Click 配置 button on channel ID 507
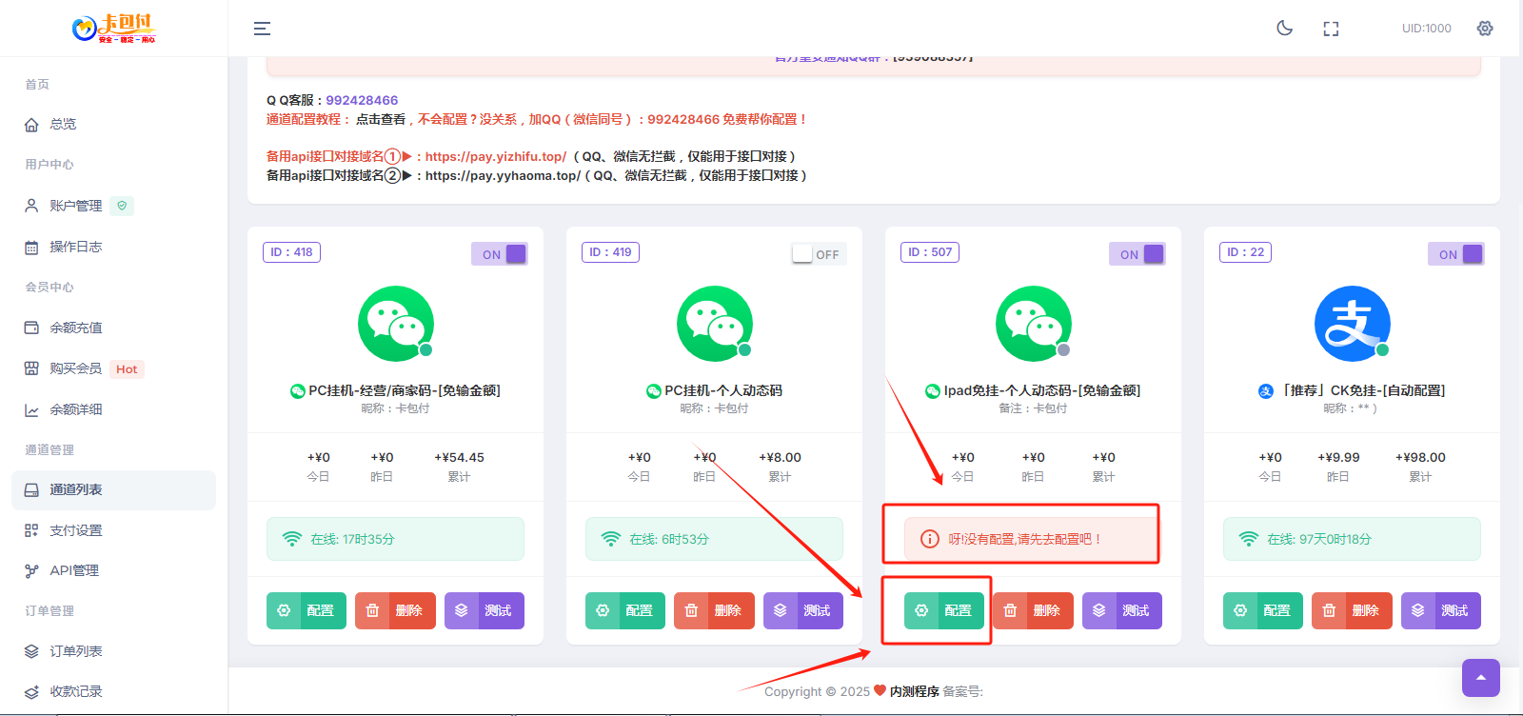The image size is (1523, 716). (x=944, y=610)
